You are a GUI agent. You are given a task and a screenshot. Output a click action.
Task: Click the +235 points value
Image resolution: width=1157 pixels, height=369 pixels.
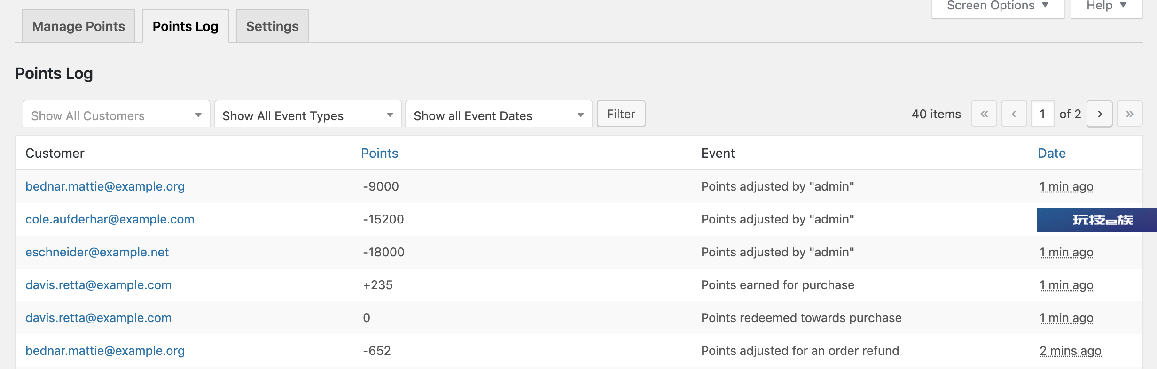pyautogui.click(x=378, y=285)
